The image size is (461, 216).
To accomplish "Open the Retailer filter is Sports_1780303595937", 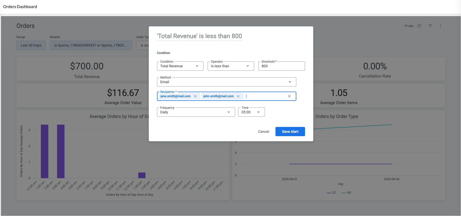I will tap(91, 45).
